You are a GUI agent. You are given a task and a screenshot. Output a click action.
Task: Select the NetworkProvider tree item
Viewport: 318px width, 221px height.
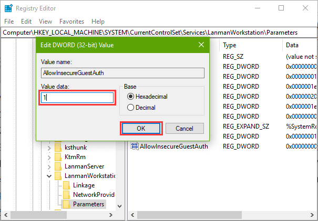94,195
